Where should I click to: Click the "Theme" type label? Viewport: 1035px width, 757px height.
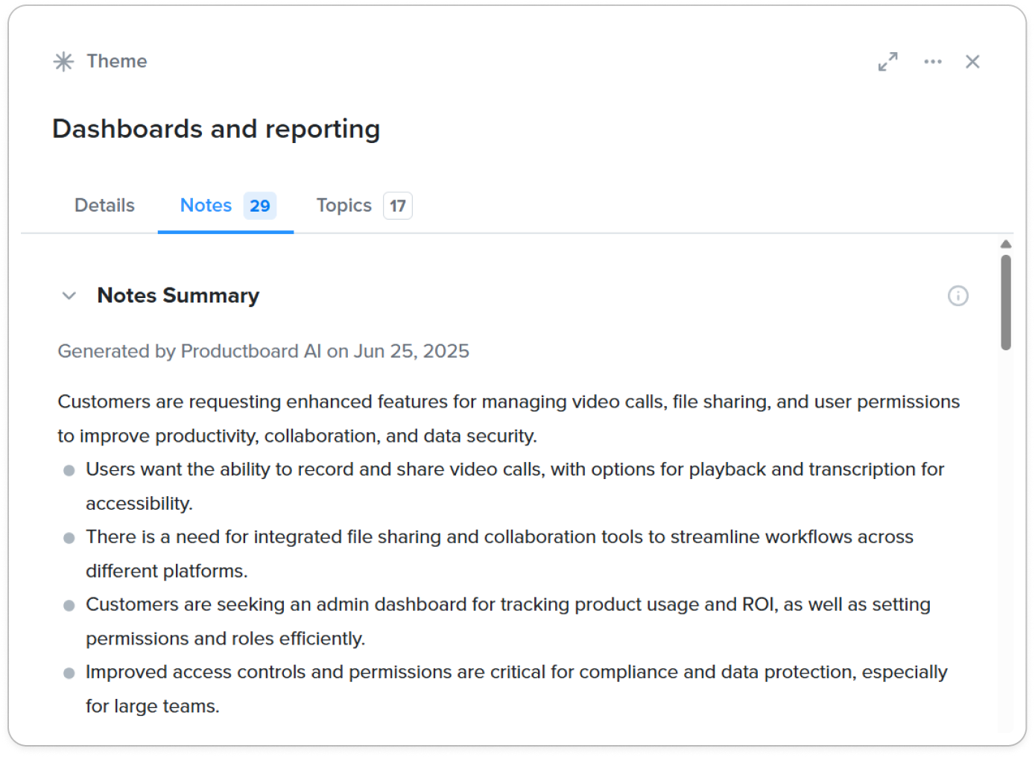(x=117, y=61)
